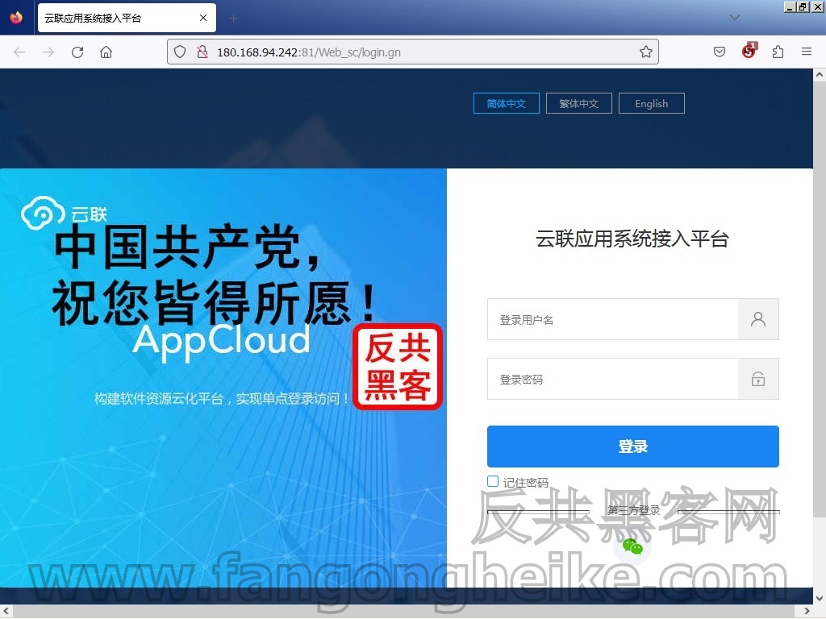Click the AppCloud banner text
The width and height of the screenshot is (826, 619).
point(222,342)
